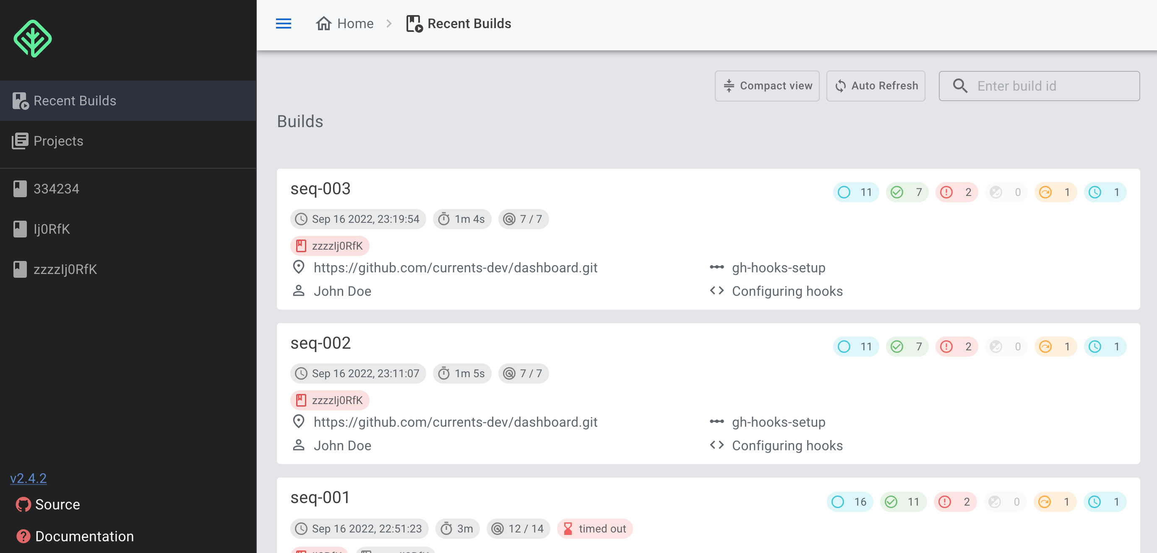Image resolution: width=1157 pixels, height=553 pixels.
Task: Click the red failed-tests badge on seq-003
Action: pos(956,192)
